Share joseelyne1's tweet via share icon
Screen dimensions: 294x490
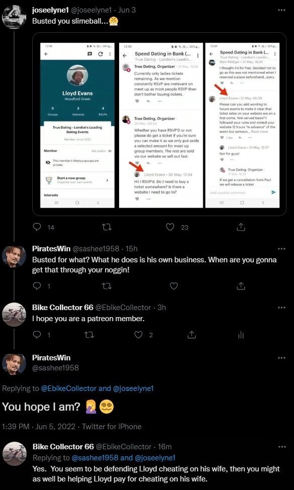point(241,227)
